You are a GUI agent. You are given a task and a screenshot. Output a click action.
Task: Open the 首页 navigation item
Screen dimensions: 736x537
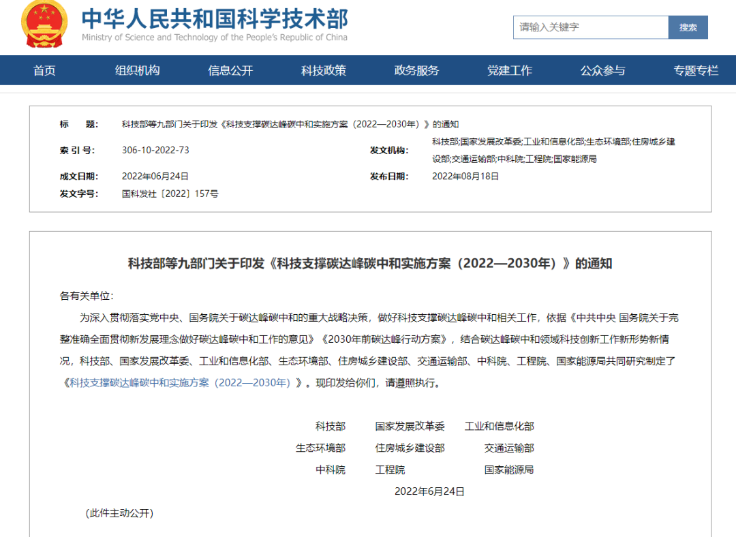(x=44, y=70)
